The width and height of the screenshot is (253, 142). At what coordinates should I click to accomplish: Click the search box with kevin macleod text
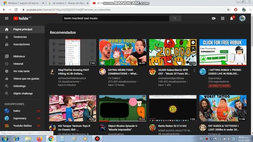[x=116, y=19]
